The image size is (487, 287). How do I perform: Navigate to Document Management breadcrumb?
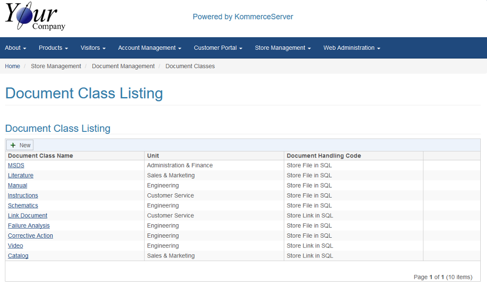point(123,66)
